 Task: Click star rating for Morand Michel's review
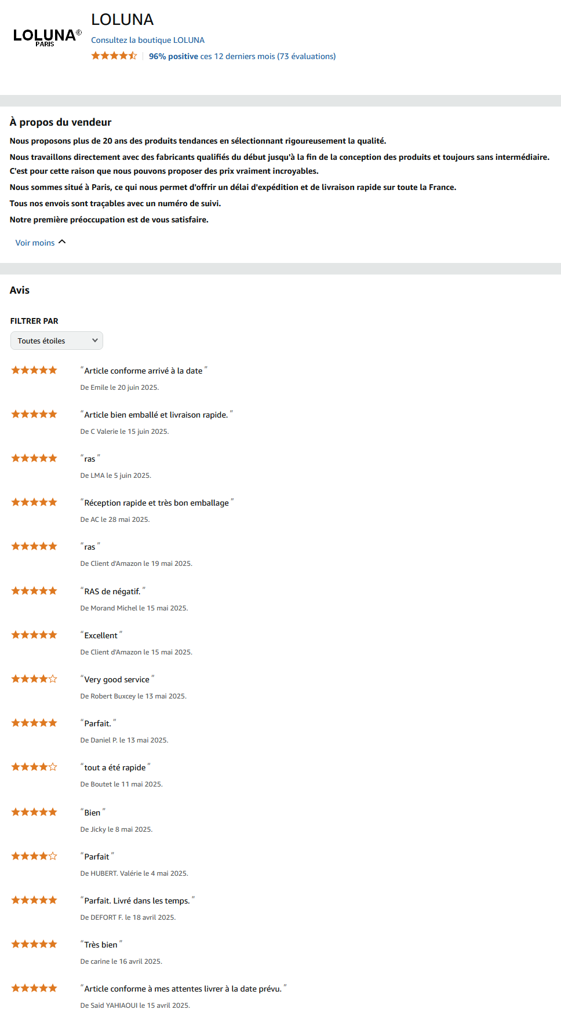point(34,591)
